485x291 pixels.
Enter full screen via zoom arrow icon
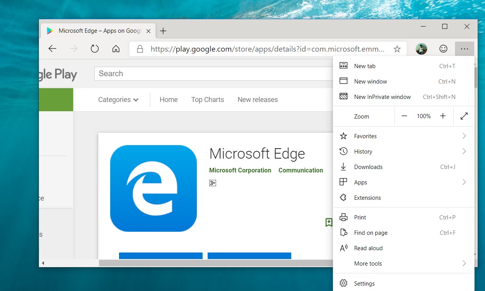[x=464, y=116]
